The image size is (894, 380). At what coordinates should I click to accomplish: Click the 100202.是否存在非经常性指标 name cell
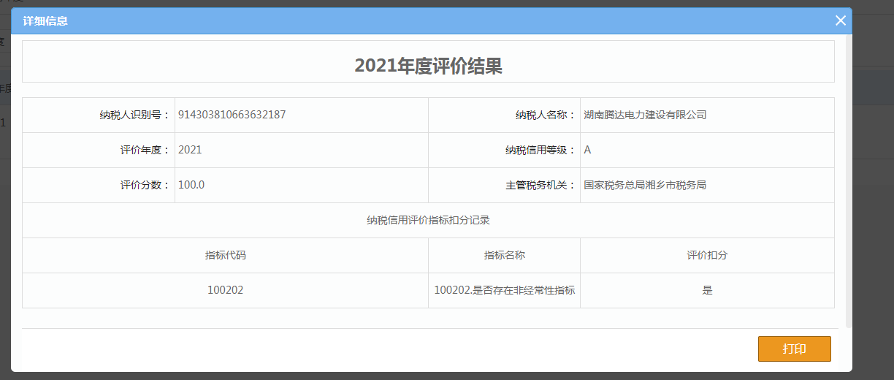504,290
